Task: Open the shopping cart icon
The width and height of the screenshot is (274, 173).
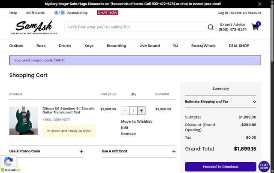Action: 256,27
